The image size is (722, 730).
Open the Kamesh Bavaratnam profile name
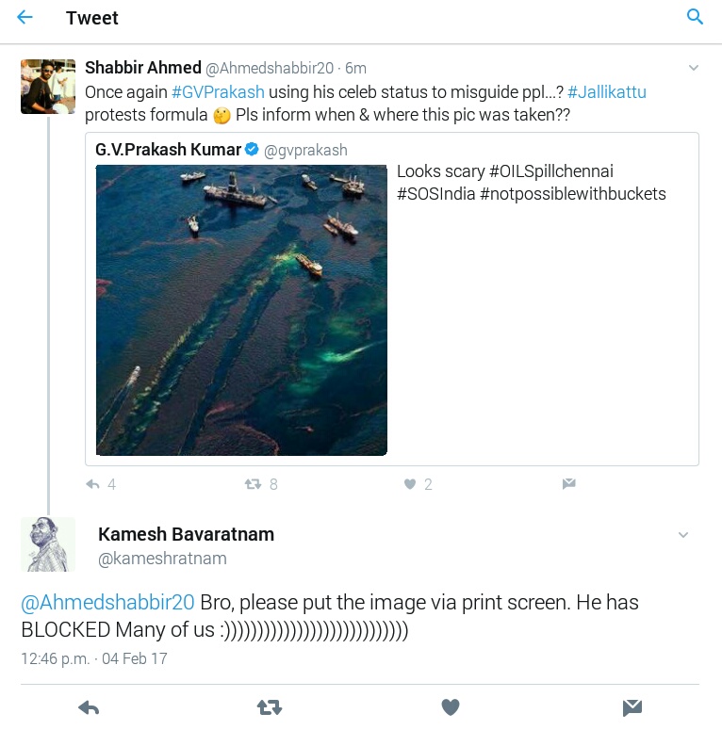186,534
